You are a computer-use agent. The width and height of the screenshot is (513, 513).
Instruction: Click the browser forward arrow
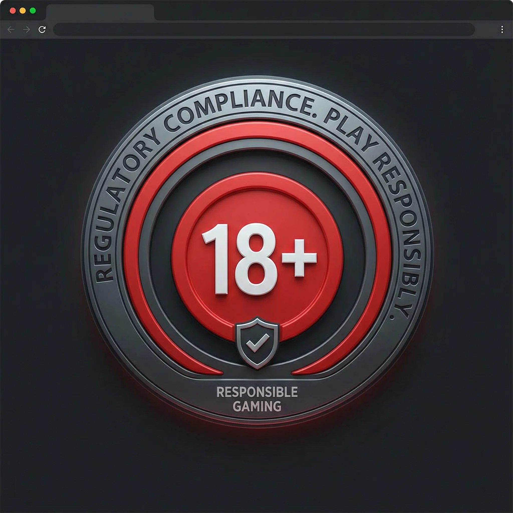(27, 30)
